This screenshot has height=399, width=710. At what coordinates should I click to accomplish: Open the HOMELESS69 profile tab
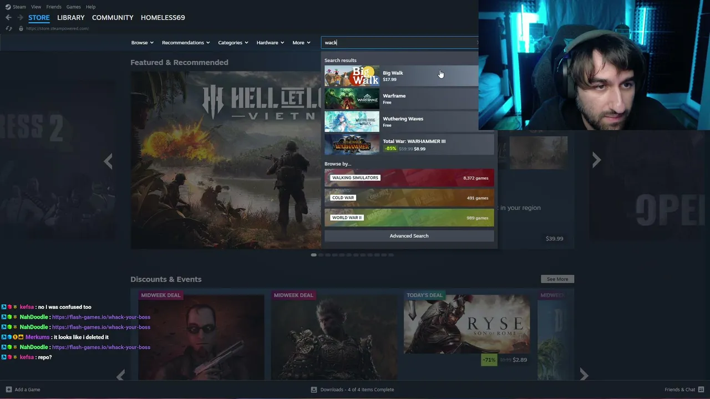(163, 18)
